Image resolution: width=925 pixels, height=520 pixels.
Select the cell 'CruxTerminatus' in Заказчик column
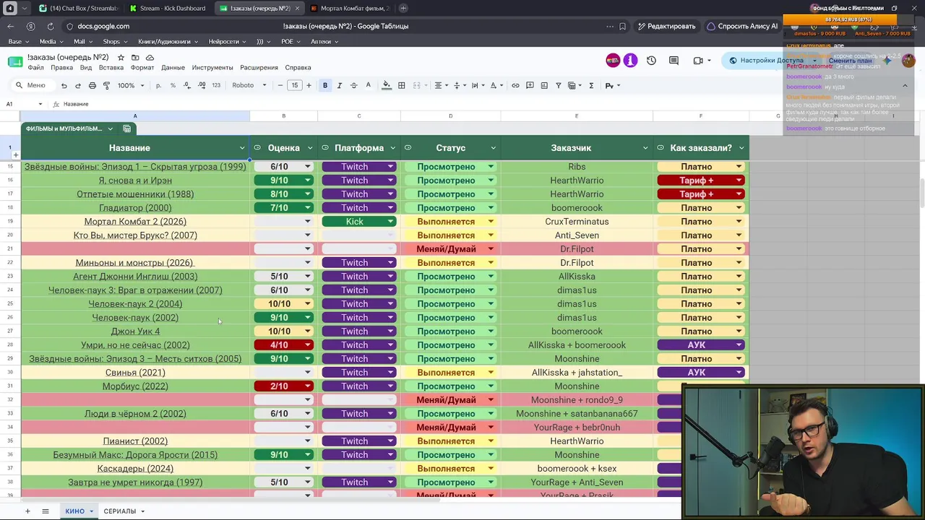tap(577, 222)
